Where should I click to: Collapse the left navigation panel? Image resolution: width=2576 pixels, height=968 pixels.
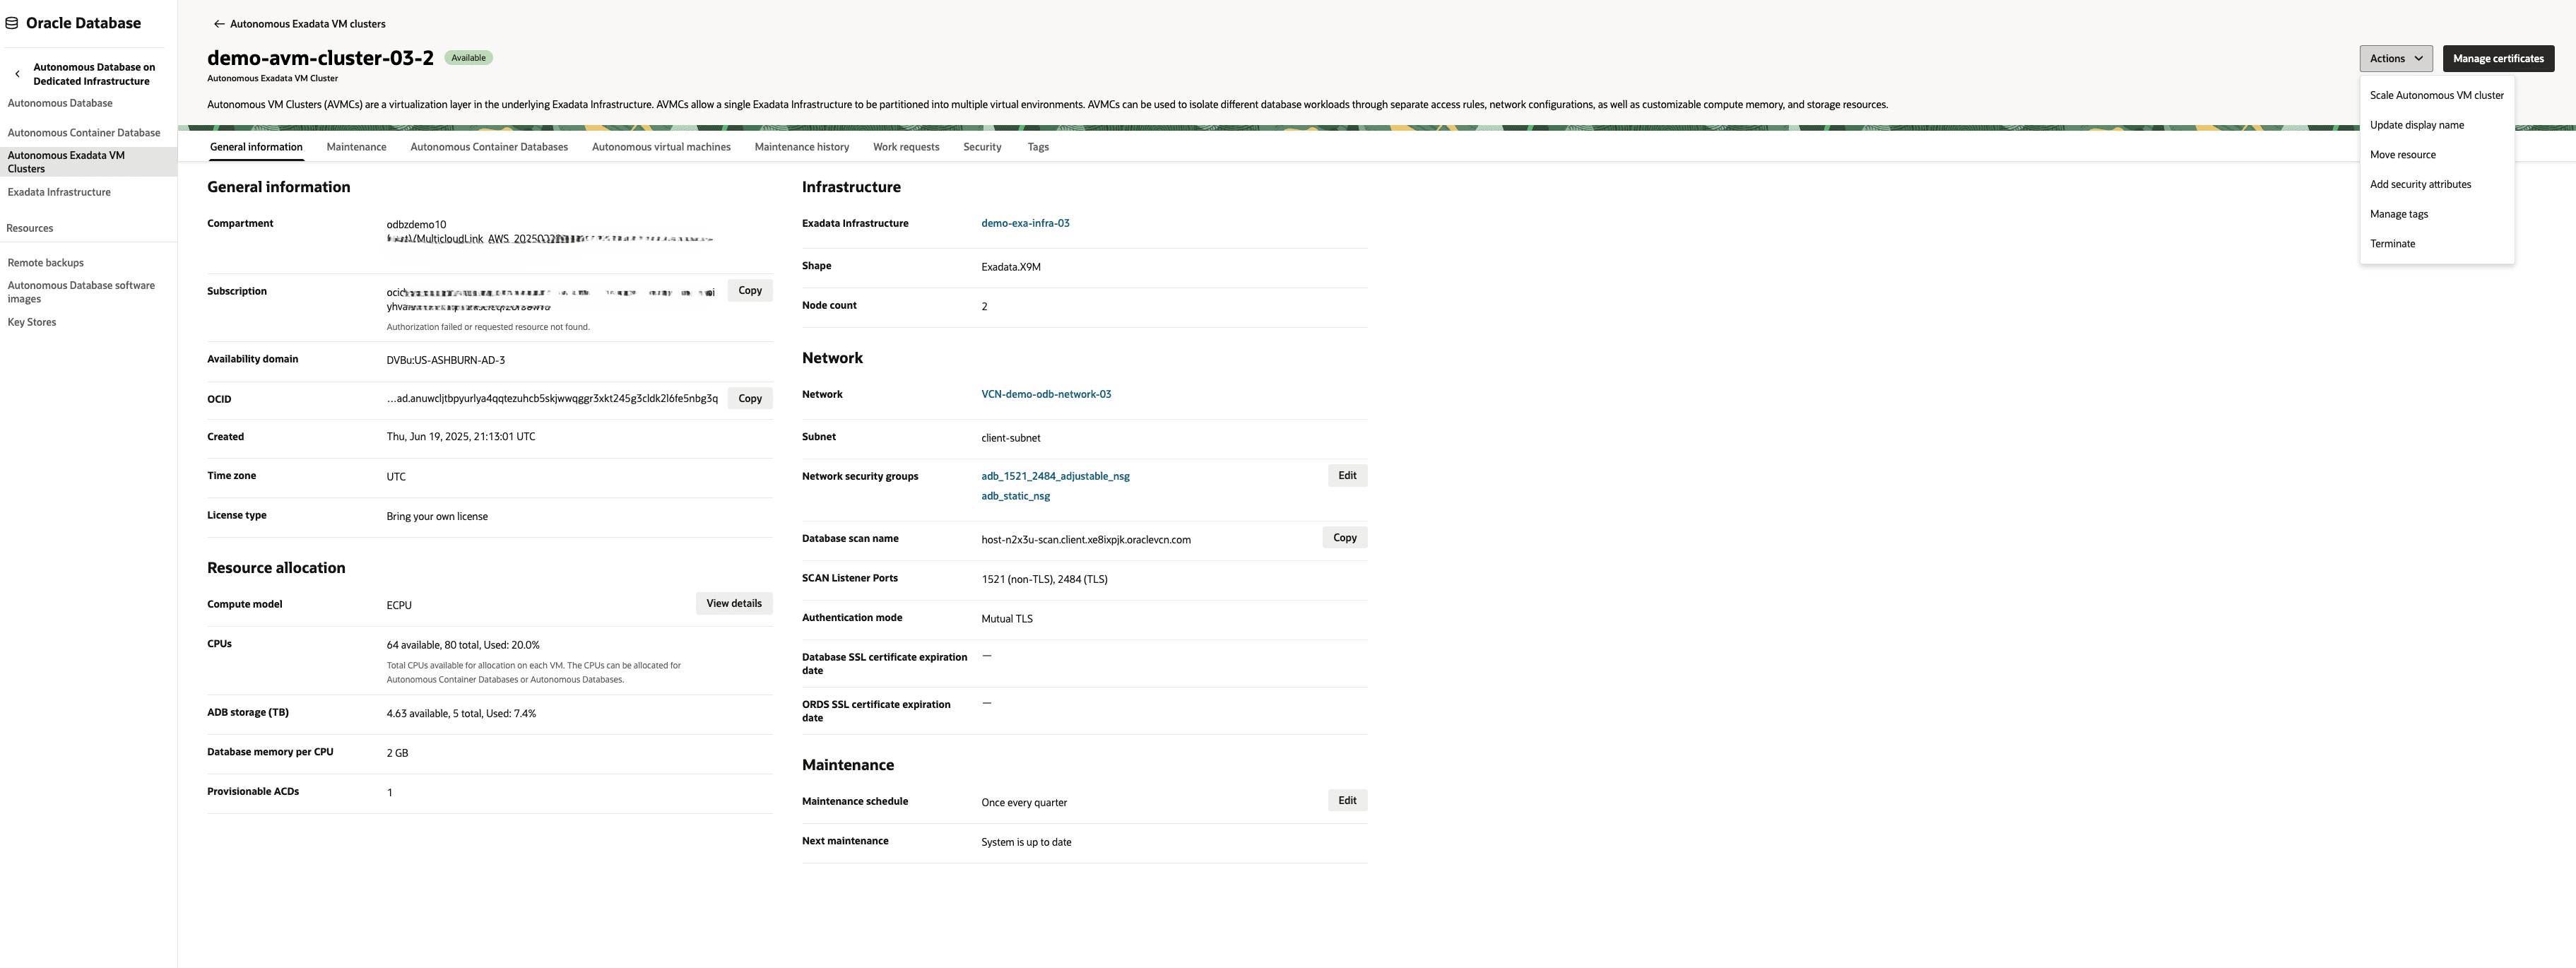point(17,73)
